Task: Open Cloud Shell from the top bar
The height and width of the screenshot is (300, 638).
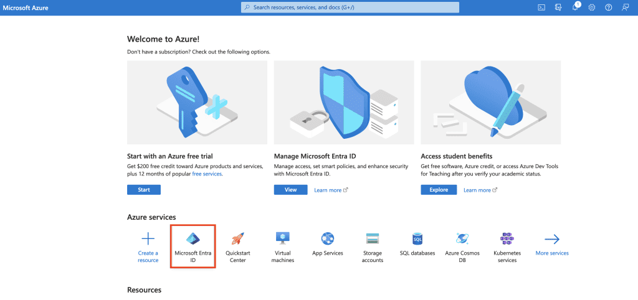Action: (x=541, y=7)
